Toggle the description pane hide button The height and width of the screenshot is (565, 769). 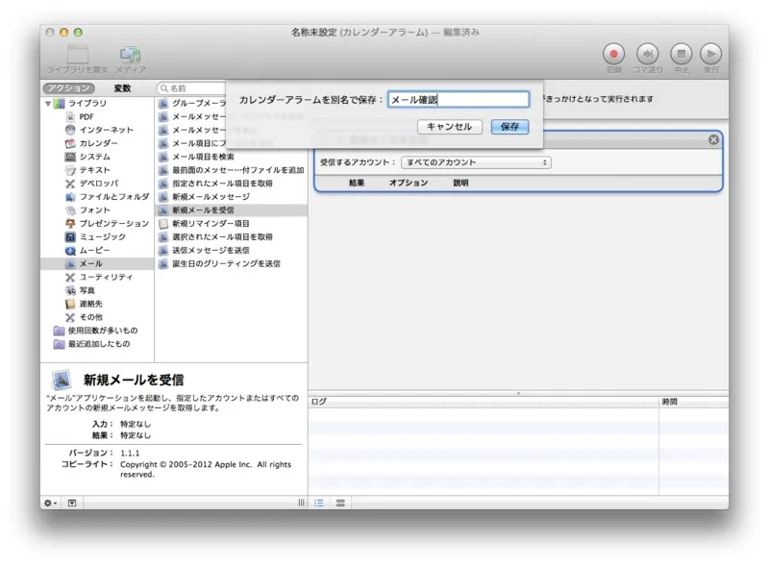point(72,503)
